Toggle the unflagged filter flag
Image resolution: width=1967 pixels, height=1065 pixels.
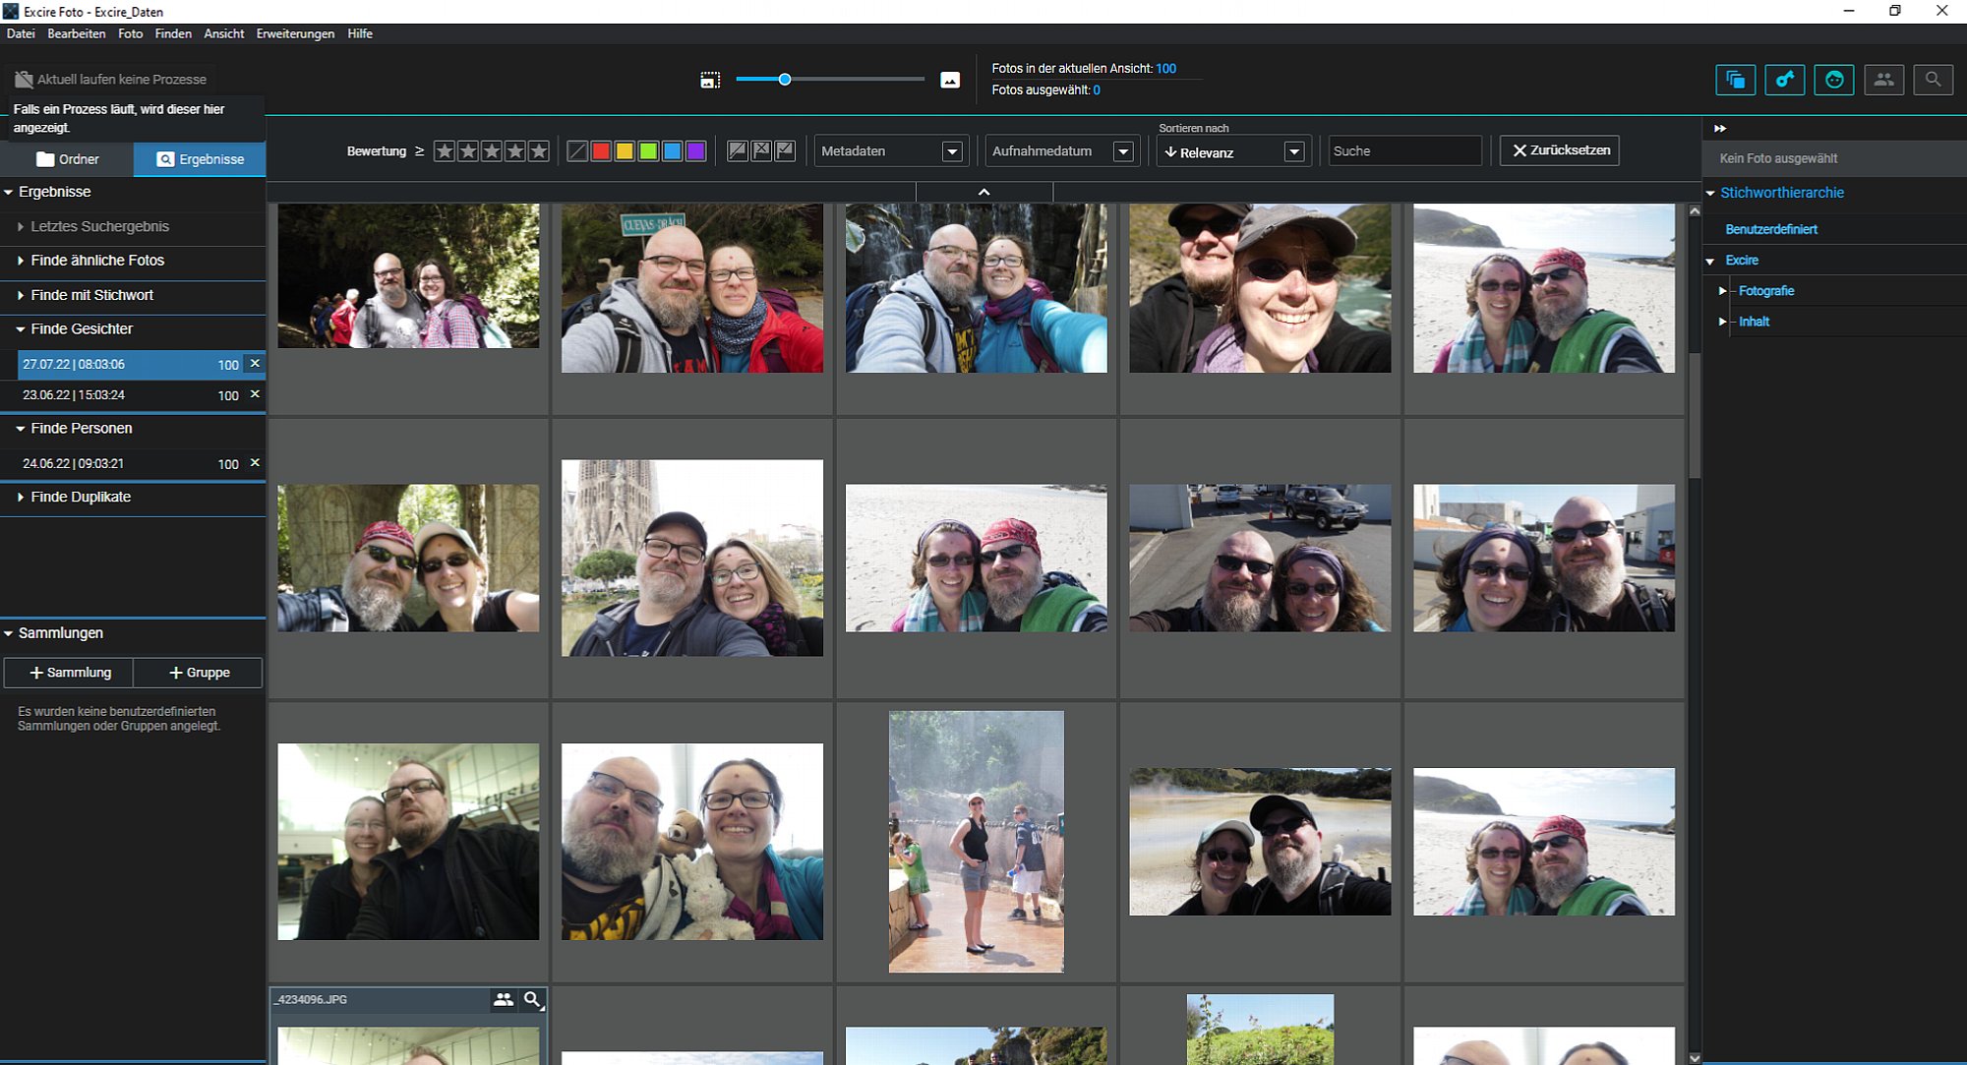click(x=738, y=150)
